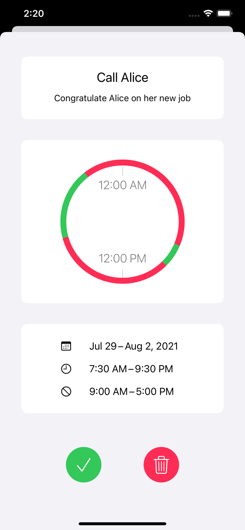Tap the green checkmark complete button

coord(84,465)
